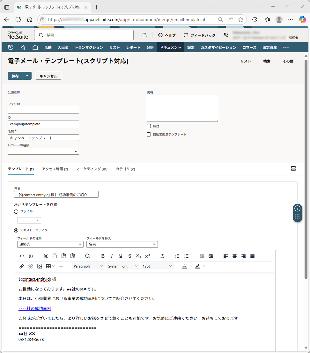Cut selection with scissors icon

click(46, 256)
